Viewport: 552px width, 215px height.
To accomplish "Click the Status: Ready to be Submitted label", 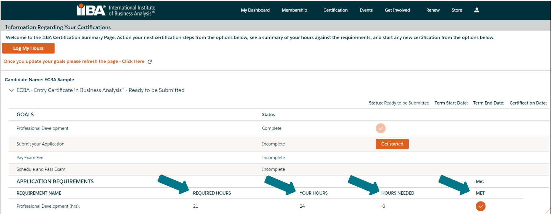I will tap(399, 103).
